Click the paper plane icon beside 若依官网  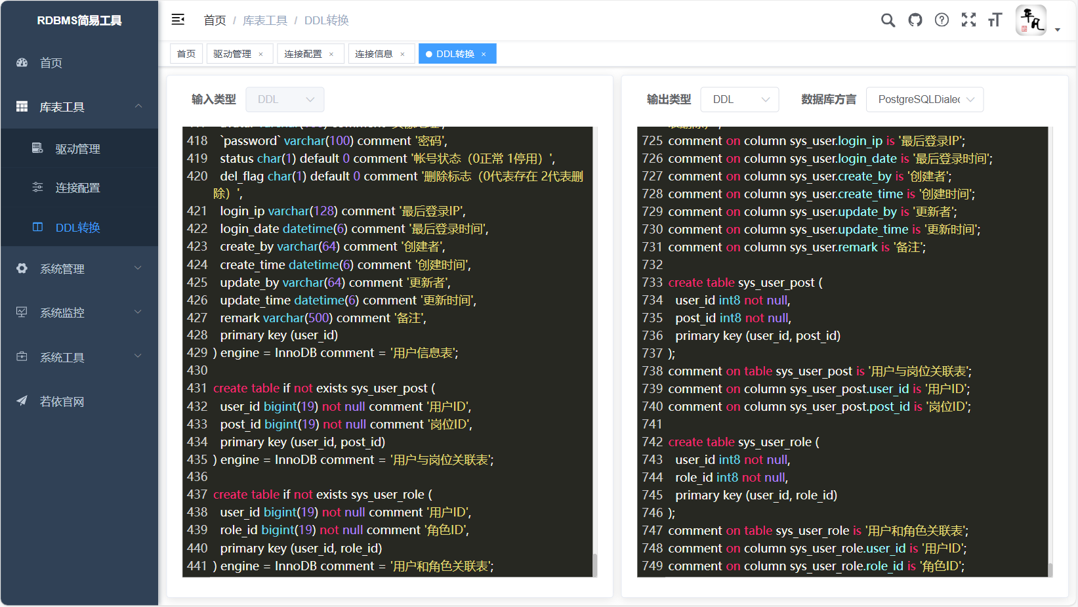(22, 401)
